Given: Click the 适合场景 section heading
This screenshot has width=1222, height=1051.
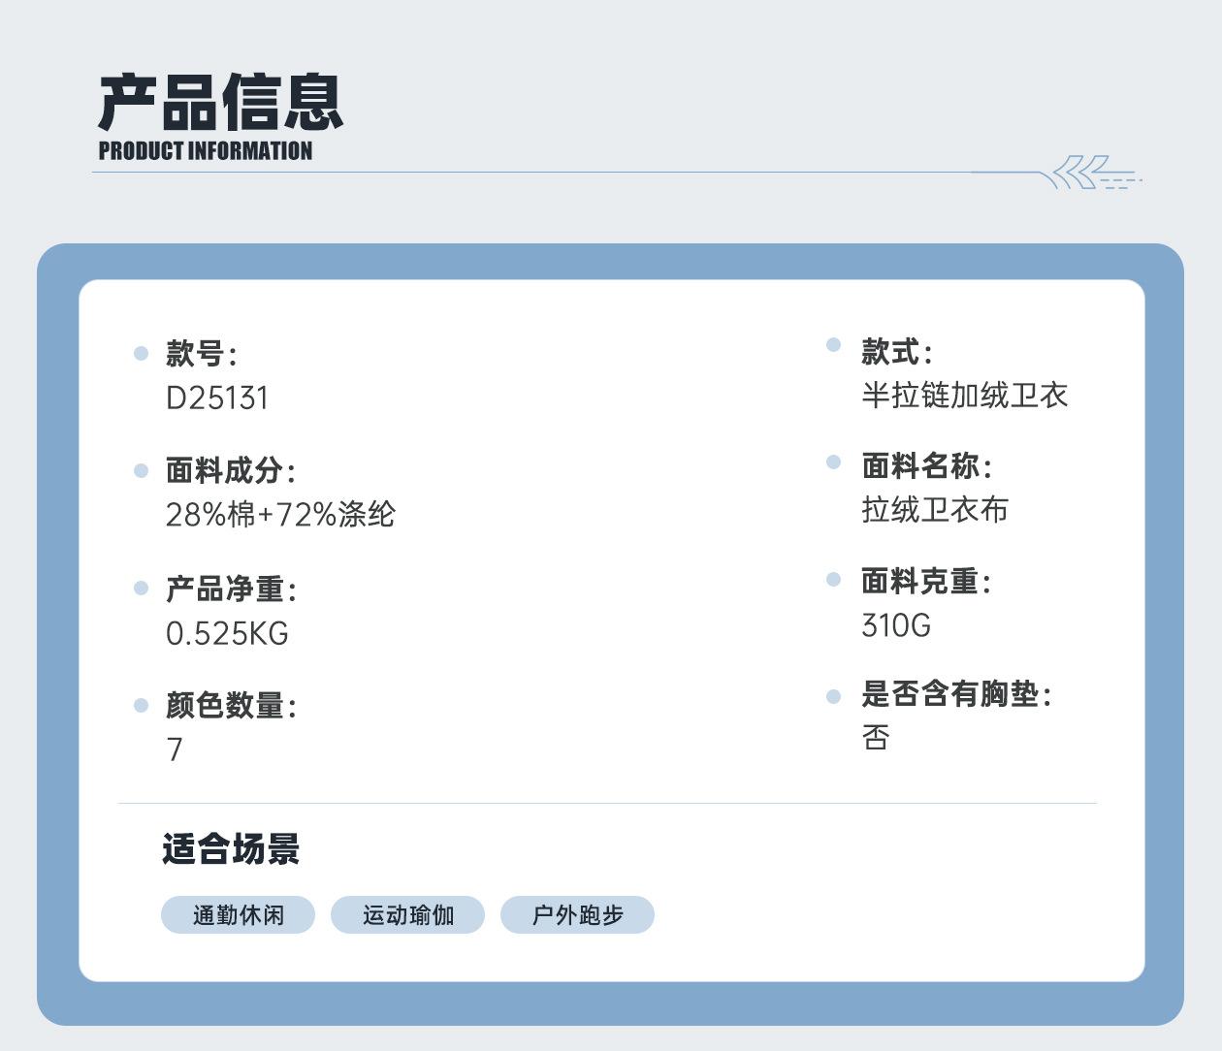Looking at the screenshot, I should click(x=231, y=849).
